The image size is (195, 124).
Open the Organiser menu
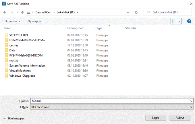tap(12, 21)
